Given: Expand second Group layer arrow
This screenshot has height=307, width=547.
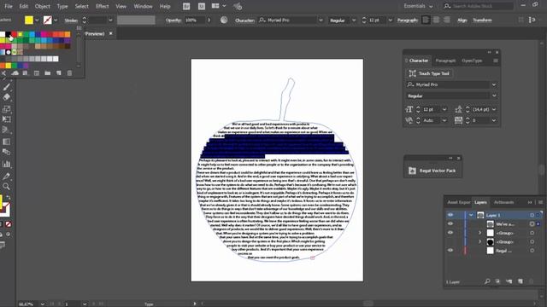Looking at the screenshot, I should click(480, 241).
